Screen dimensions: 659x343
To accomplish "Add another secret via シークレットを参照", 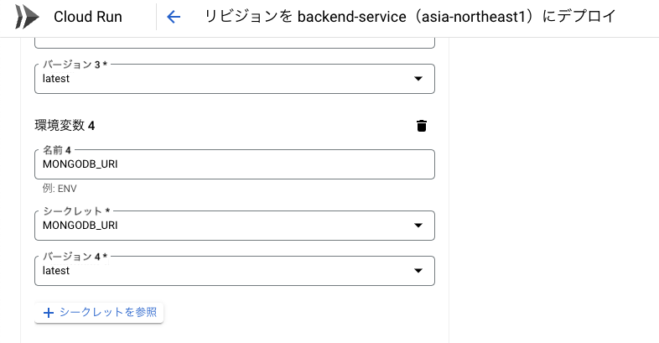I will (x=99, y=312).
